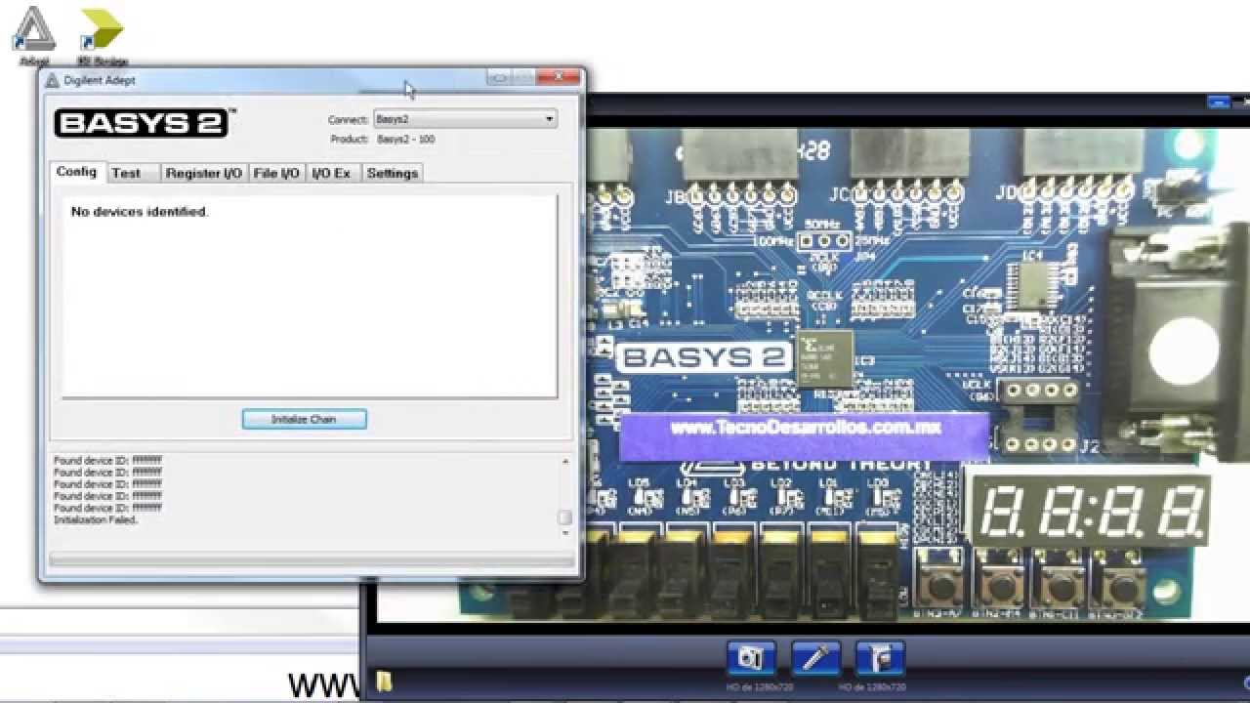Click the 'Product: Basys2 - 100' text

[x=383, y=140]
